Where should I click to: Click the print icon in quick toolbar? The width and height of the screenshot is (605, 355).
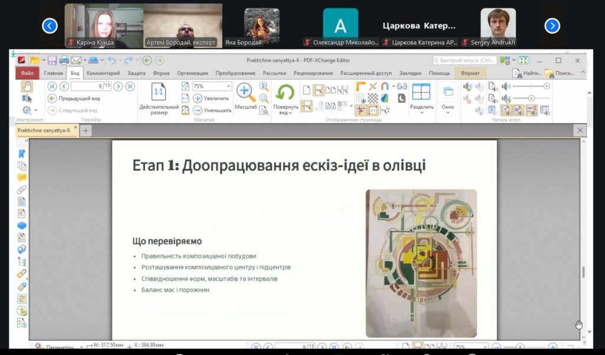[64, 60]
